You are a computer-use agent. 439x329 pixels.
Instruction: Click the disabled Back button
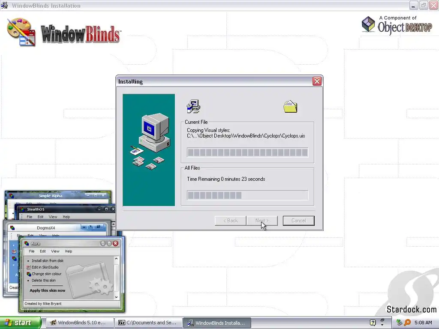point(230,221)
